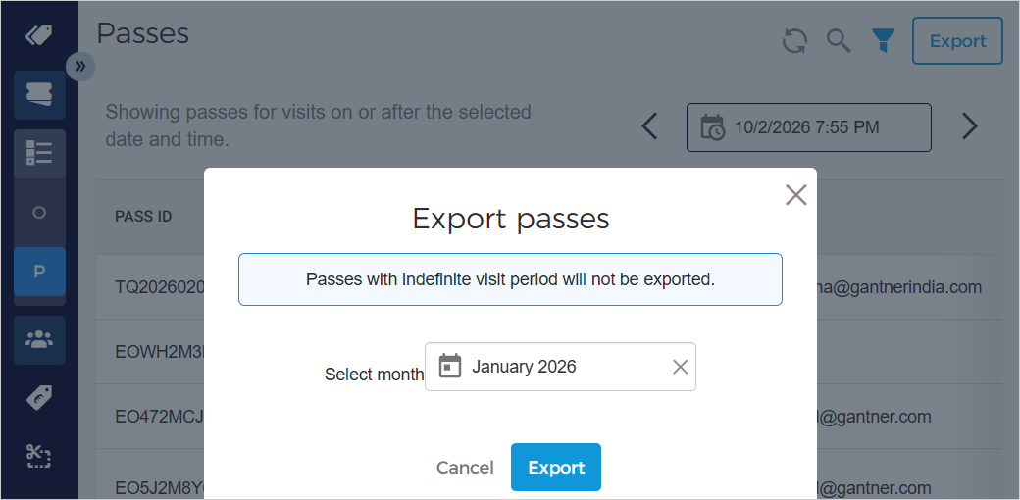Viewport: 1020px width, 500px height.
Task: Click the scissors coupon sidebar icon
Action: (39, 454)
